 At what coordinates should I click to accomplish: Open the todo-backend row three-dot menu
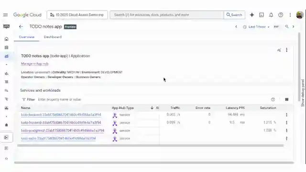(x=286, y=115)
